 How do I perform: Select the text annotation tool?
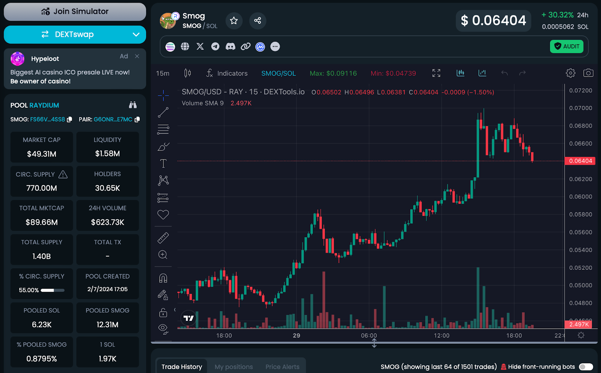(163, 164)
